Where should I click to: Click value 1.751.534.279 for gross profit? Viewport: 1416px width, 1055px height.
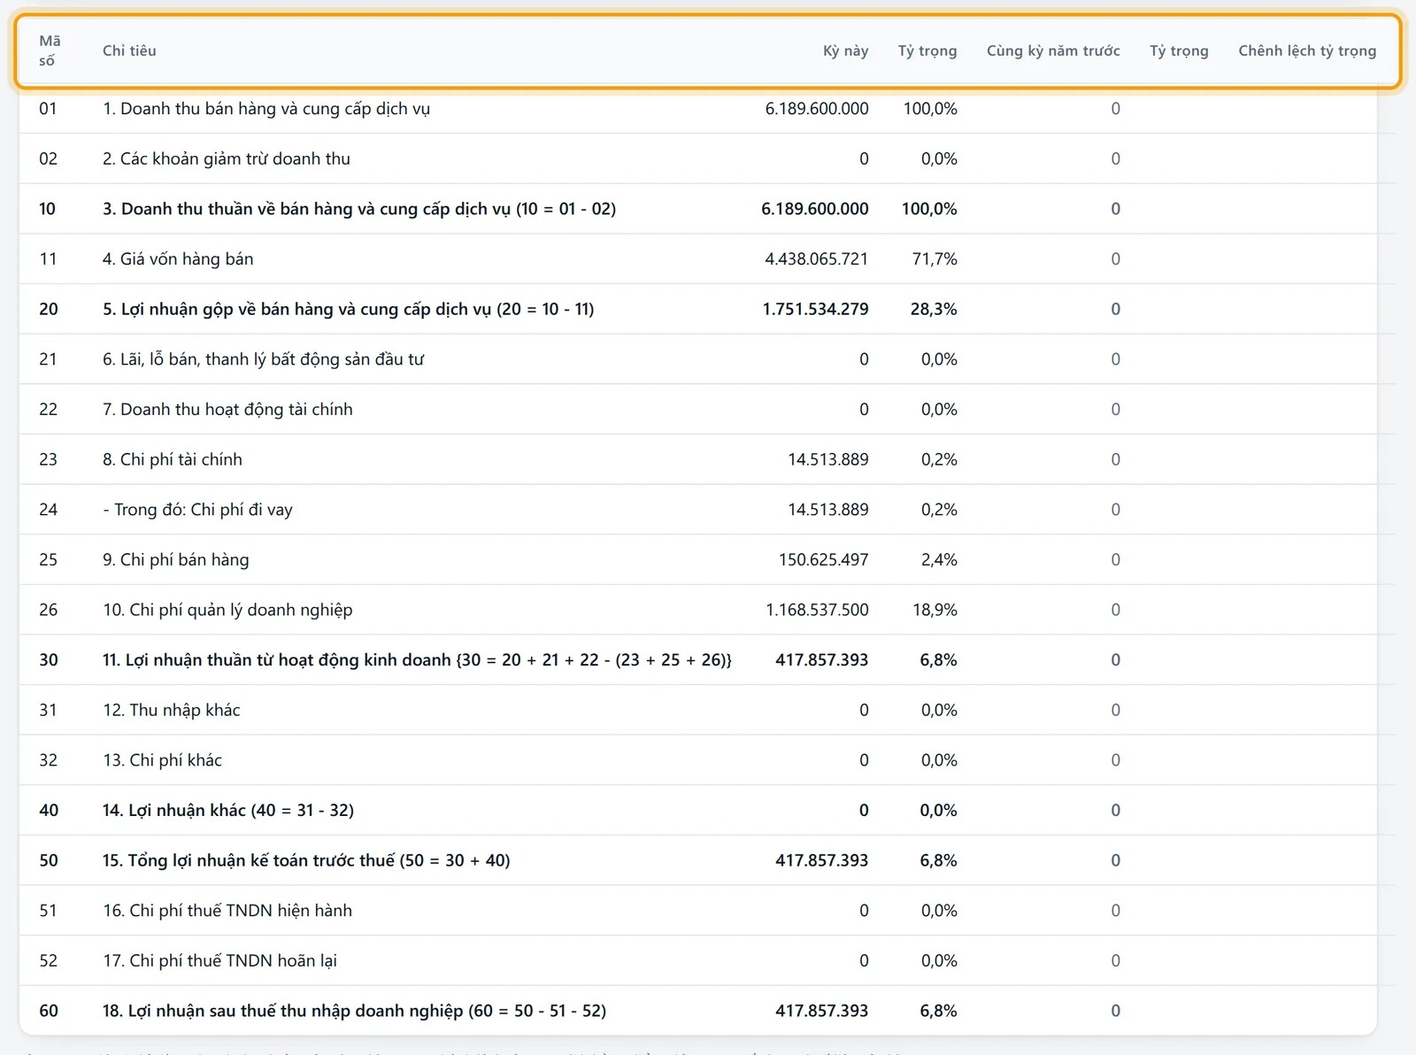(815, 309)
